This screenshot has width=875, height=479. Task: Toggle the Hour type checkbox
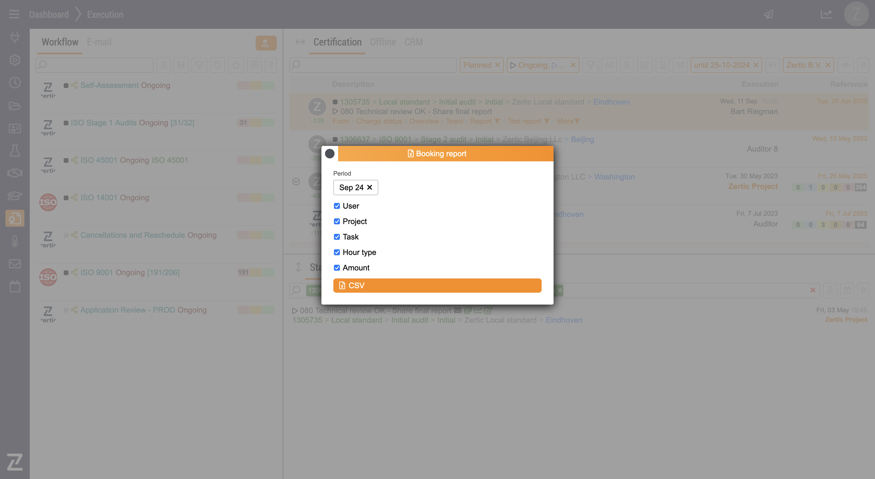337,252
